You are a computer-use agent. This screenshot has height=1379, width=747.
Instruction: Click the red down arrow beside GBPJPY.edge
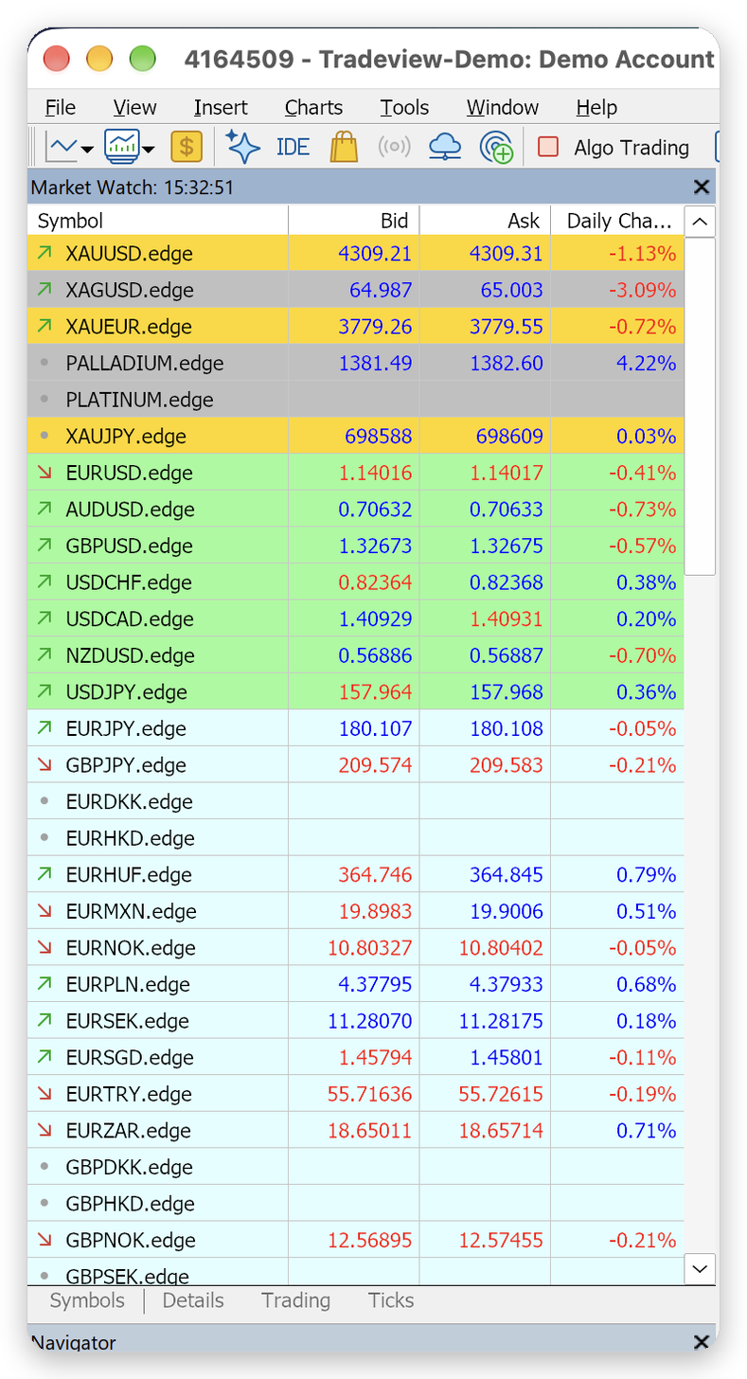pyautogui.click(x=44, y=764)
